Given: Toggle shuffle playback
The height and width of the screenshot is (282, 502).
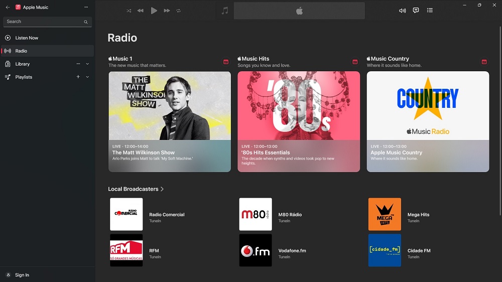Looking at the screenshot, I should tap(129, 11).
